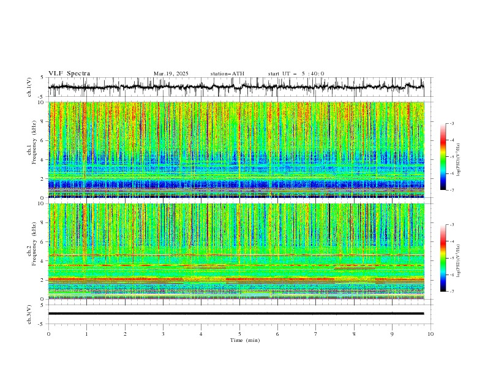Click the ch.2 PSD color scale bar
Viewport: 485px width, 375px height.
(443, 258)
